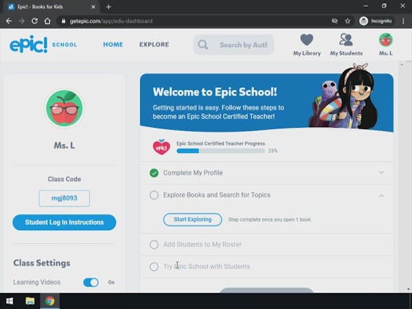
Task: Click the Epic heart certification badge
Action: [161, 147]
